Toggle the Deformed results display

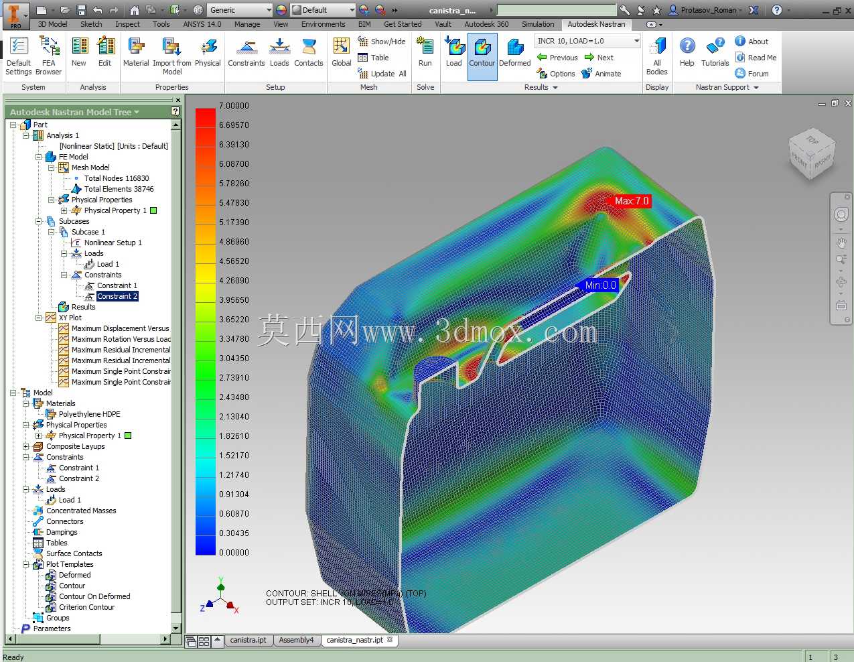[x=515, y=52]
